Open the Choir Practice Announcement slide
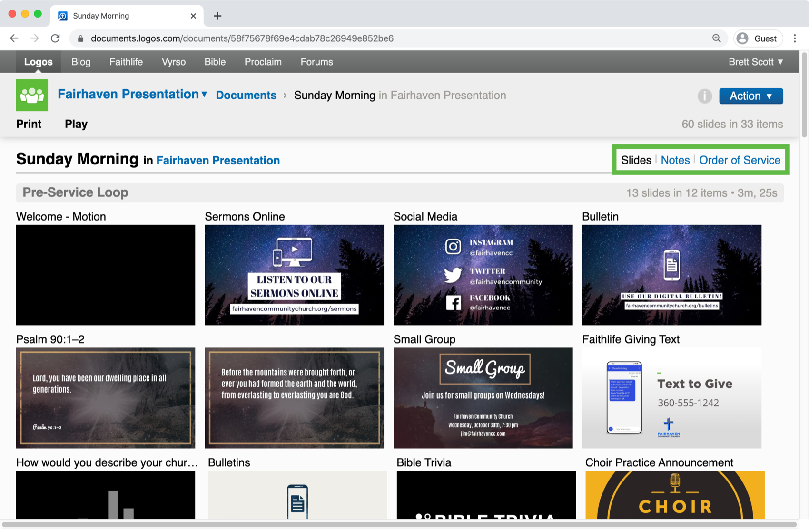The width and height of the screenshot is (809, 529). click(675, 495)
